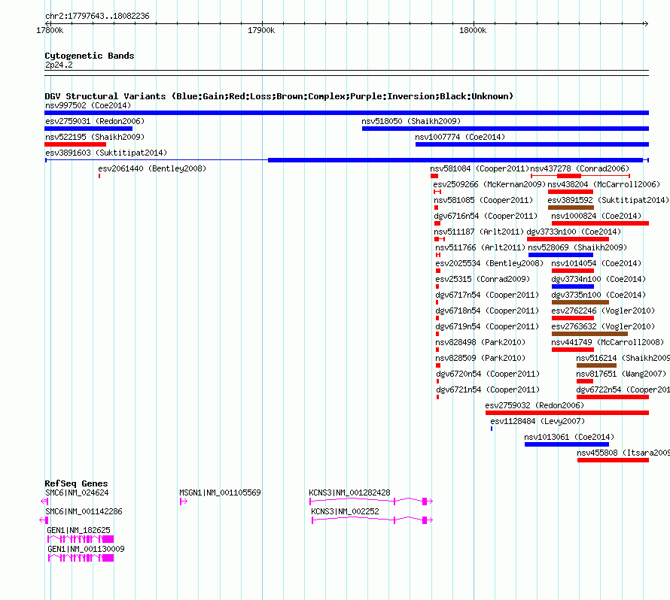
Task: Select the nsv1007774 (Coe2014) variant label
Action: coord(460,137)
